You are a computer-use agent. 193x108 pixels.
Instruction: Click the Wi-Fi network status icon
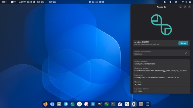click(183, 2)
